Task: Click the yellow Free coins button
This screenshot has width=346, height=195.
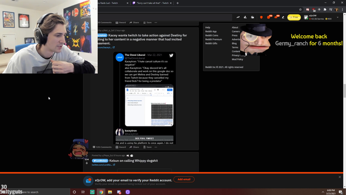Action: click(x=294, y=17)
